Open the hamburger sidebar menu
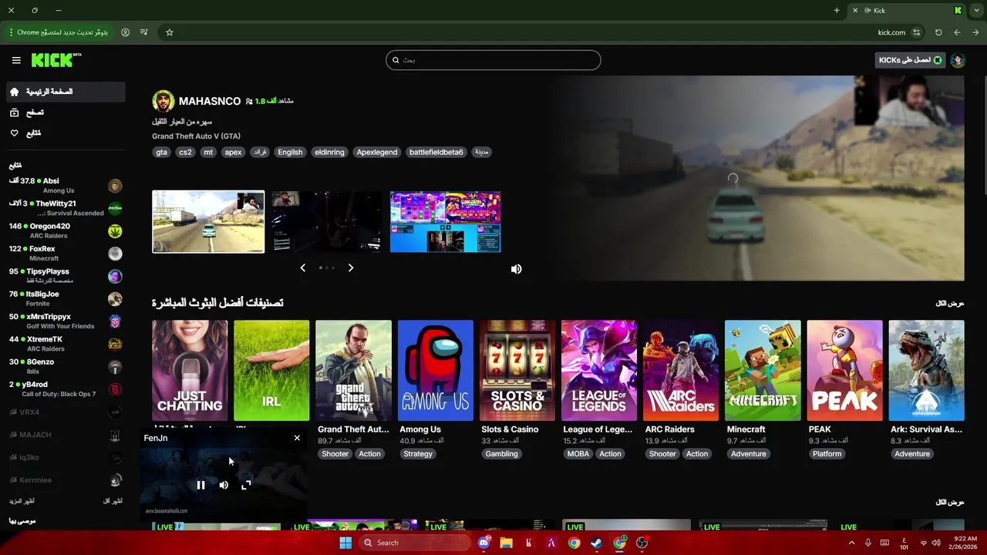 [16, 60]
